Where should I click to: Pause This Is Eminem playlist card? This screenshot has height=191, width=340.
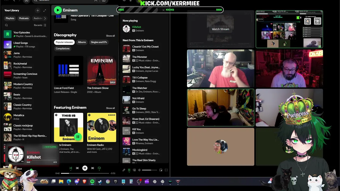(78, 137)
